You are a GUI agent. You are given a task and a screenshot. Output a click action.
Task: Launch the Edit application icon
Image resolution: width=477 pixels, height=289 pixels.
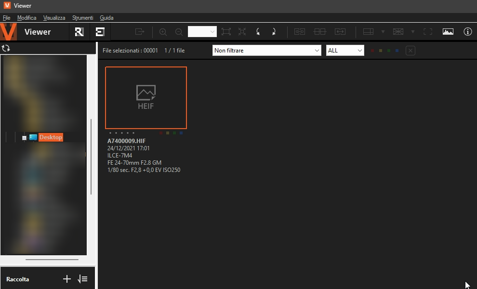[100, 31]
